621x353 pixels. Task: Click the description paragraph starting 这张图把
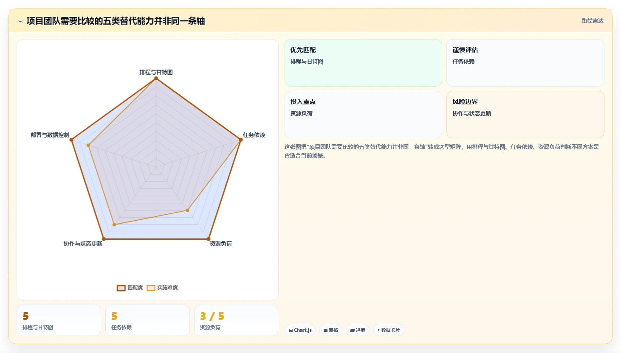point(442,151)
